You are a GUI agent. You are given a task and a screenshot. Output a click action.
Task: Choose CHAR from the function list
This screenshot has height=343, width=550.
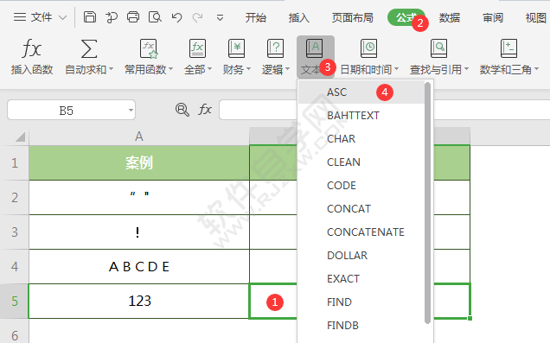pyautogui.click(x=361, y=139)
